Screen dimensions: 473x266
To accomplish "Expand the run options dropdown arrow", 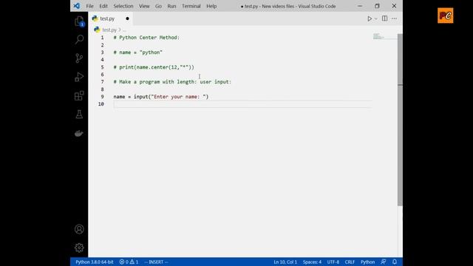I will click(x=376, y=18).
